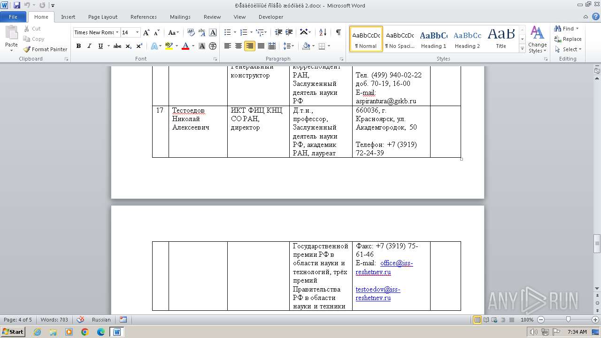Expand Numbering dropdown arrow
601x338 pixels.
(x=251, y=32)
